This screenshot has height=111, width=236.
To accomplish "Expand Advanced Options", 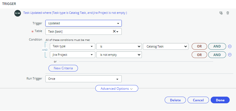I will click(117, 89).
